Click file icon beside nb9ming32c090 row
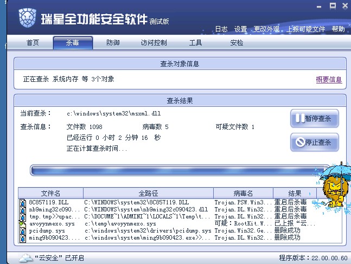 (x=23, y=210)
